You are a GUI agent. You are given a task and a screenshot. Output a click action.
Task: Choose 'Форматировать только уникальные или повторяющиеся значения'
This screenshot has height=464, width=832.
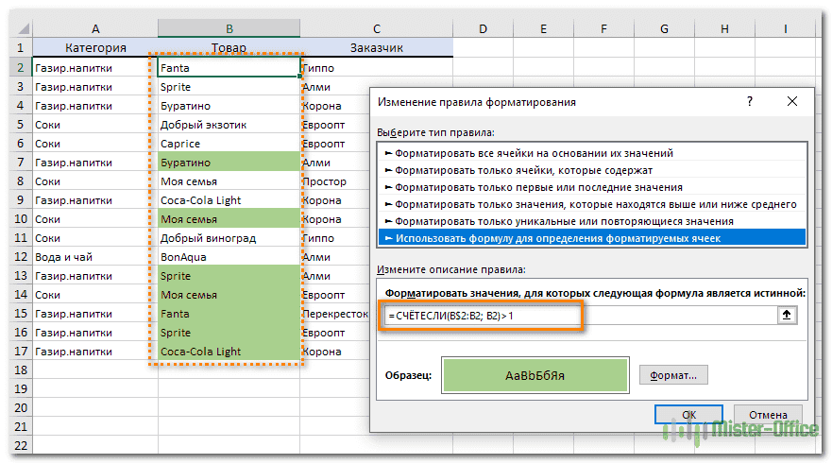pos(558,221)
